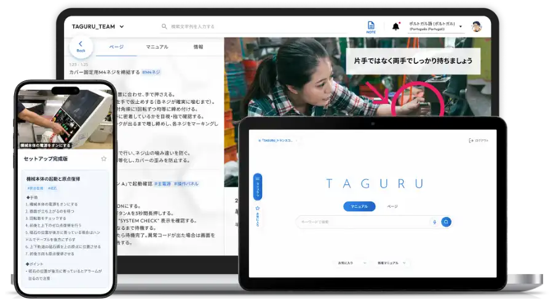This screenshot has width=556, height=306.
Task: Open the notifications bell icon
Action: tap(396, 26)
